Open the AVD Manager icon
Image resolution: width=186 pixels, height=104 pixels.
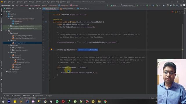pyautogui.click(x=174, y=5)
